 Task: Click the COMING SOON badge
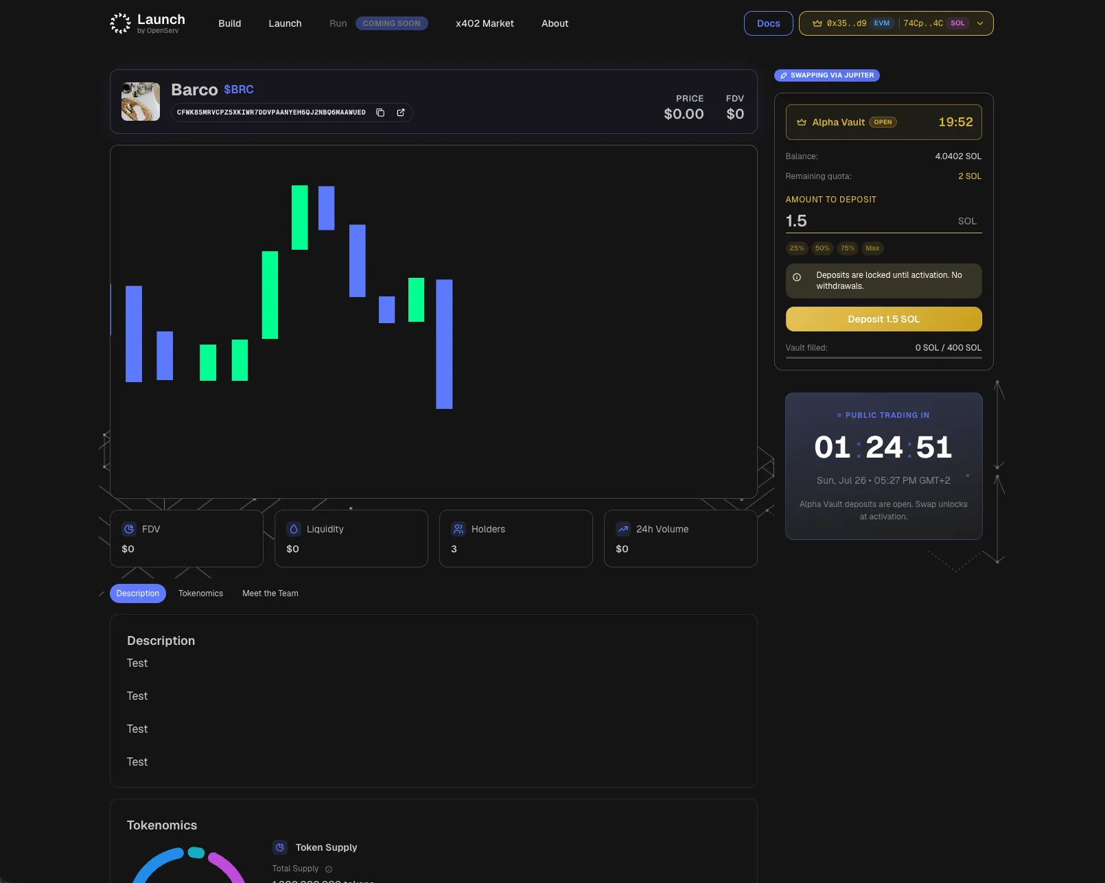pyautogui.click(x=392, y=23)
